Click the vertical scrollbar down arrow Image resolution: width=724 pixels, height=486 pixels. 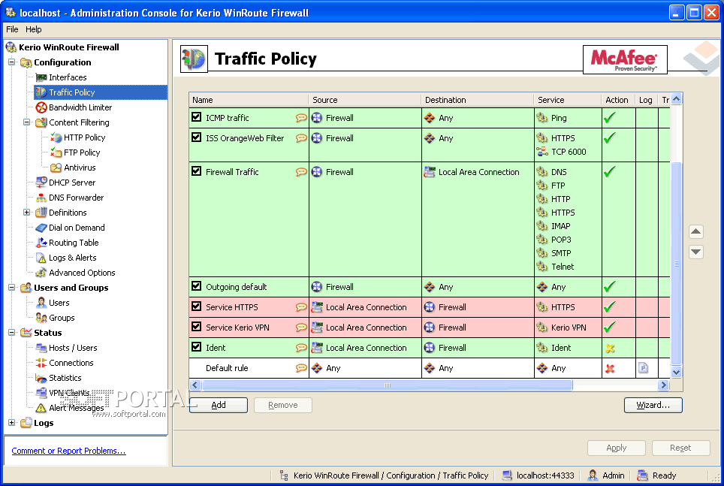pyautogui.click(x=677, y=372)
